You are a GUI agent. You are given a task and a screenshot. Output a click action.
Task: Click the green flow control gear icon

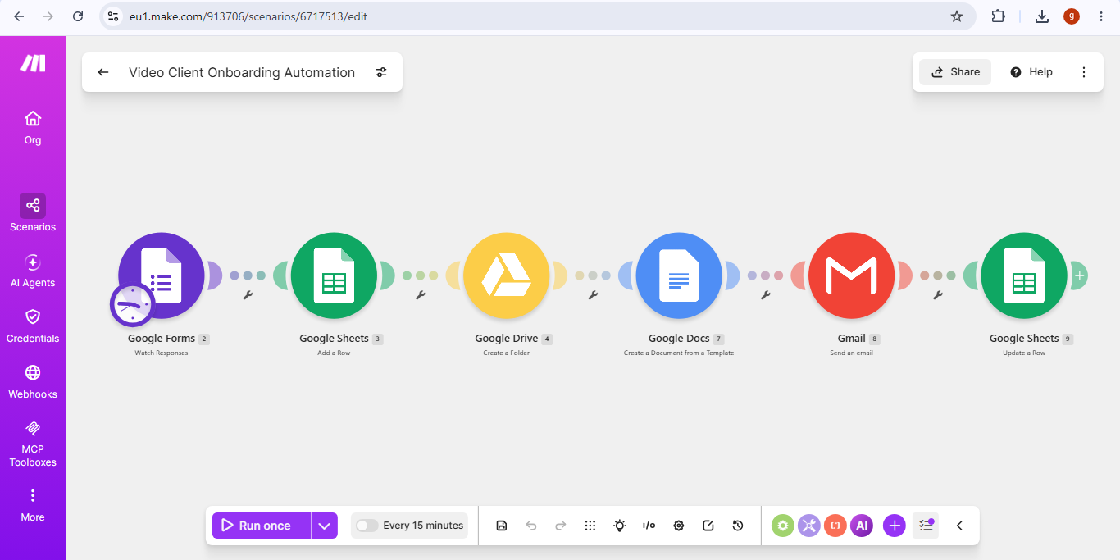783,526
